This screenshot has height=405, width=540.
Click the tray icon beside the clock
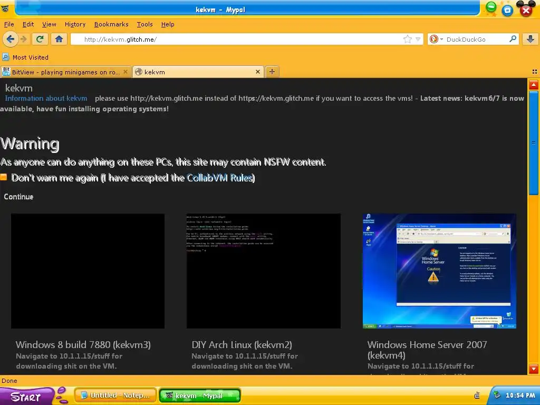tap(497, 395)
